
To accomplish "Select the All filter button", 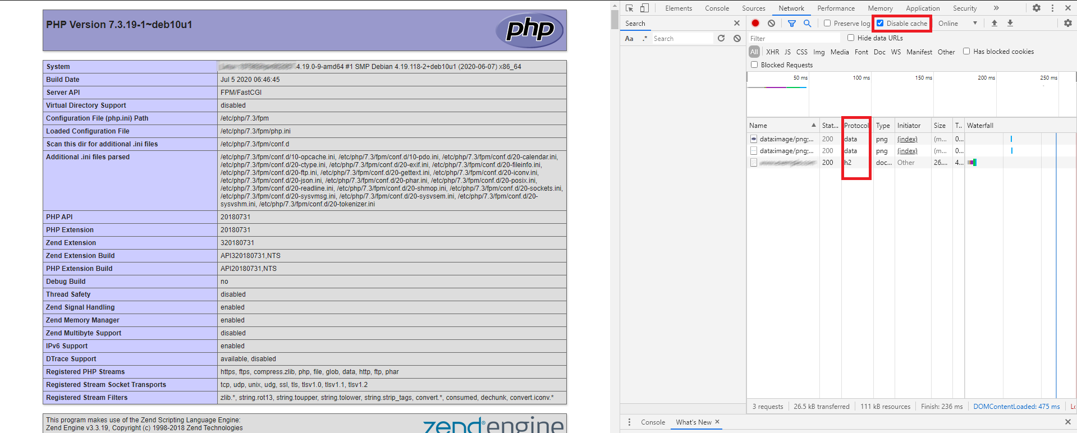I will 754,52.
